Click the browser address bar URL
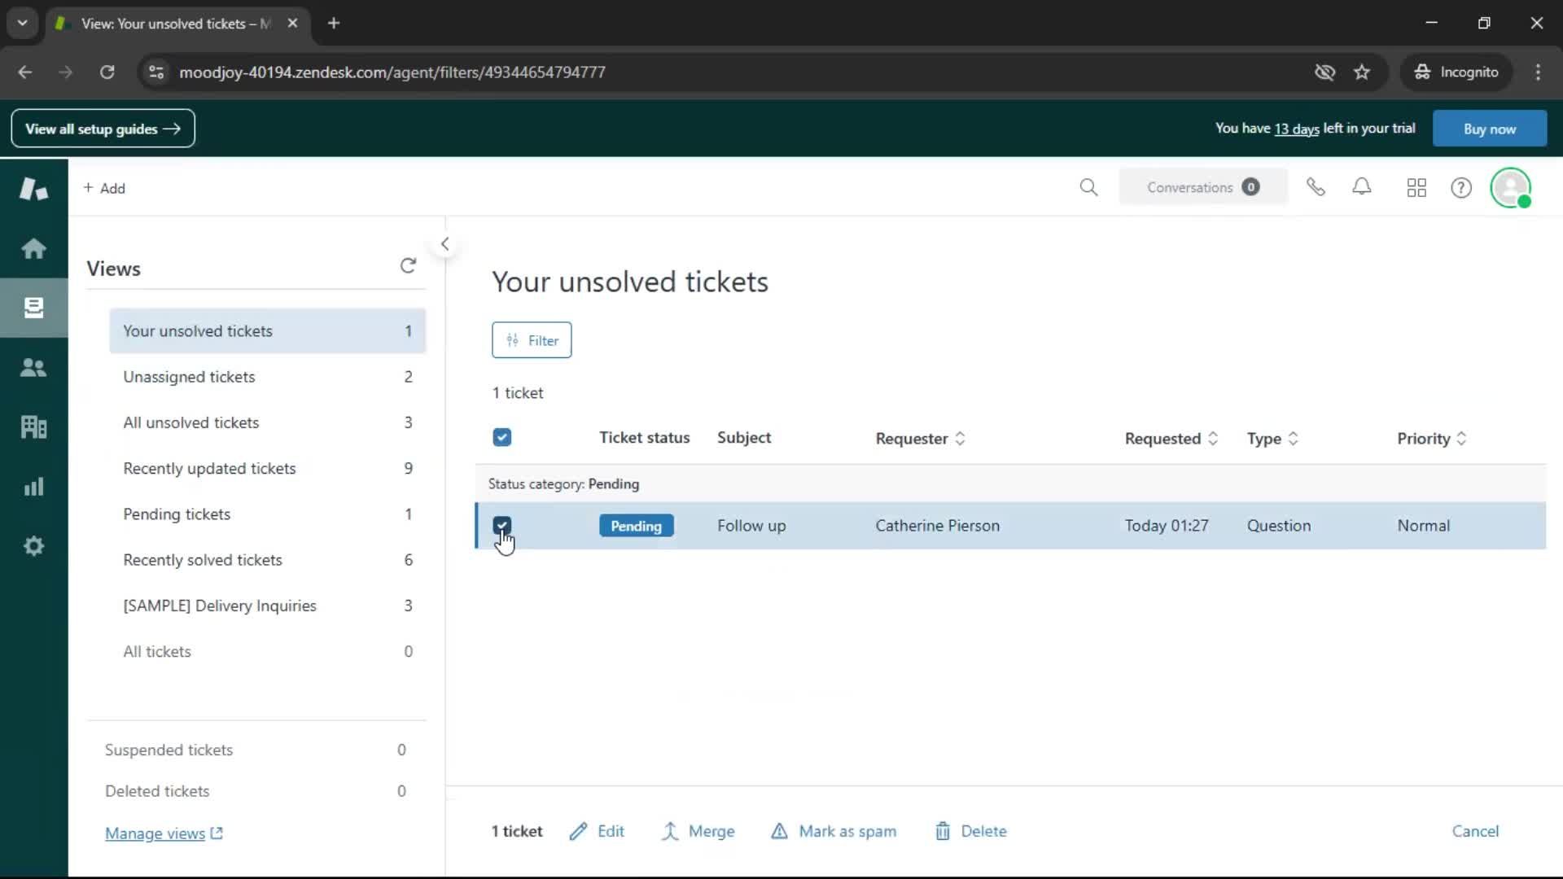 pos(392,72)
